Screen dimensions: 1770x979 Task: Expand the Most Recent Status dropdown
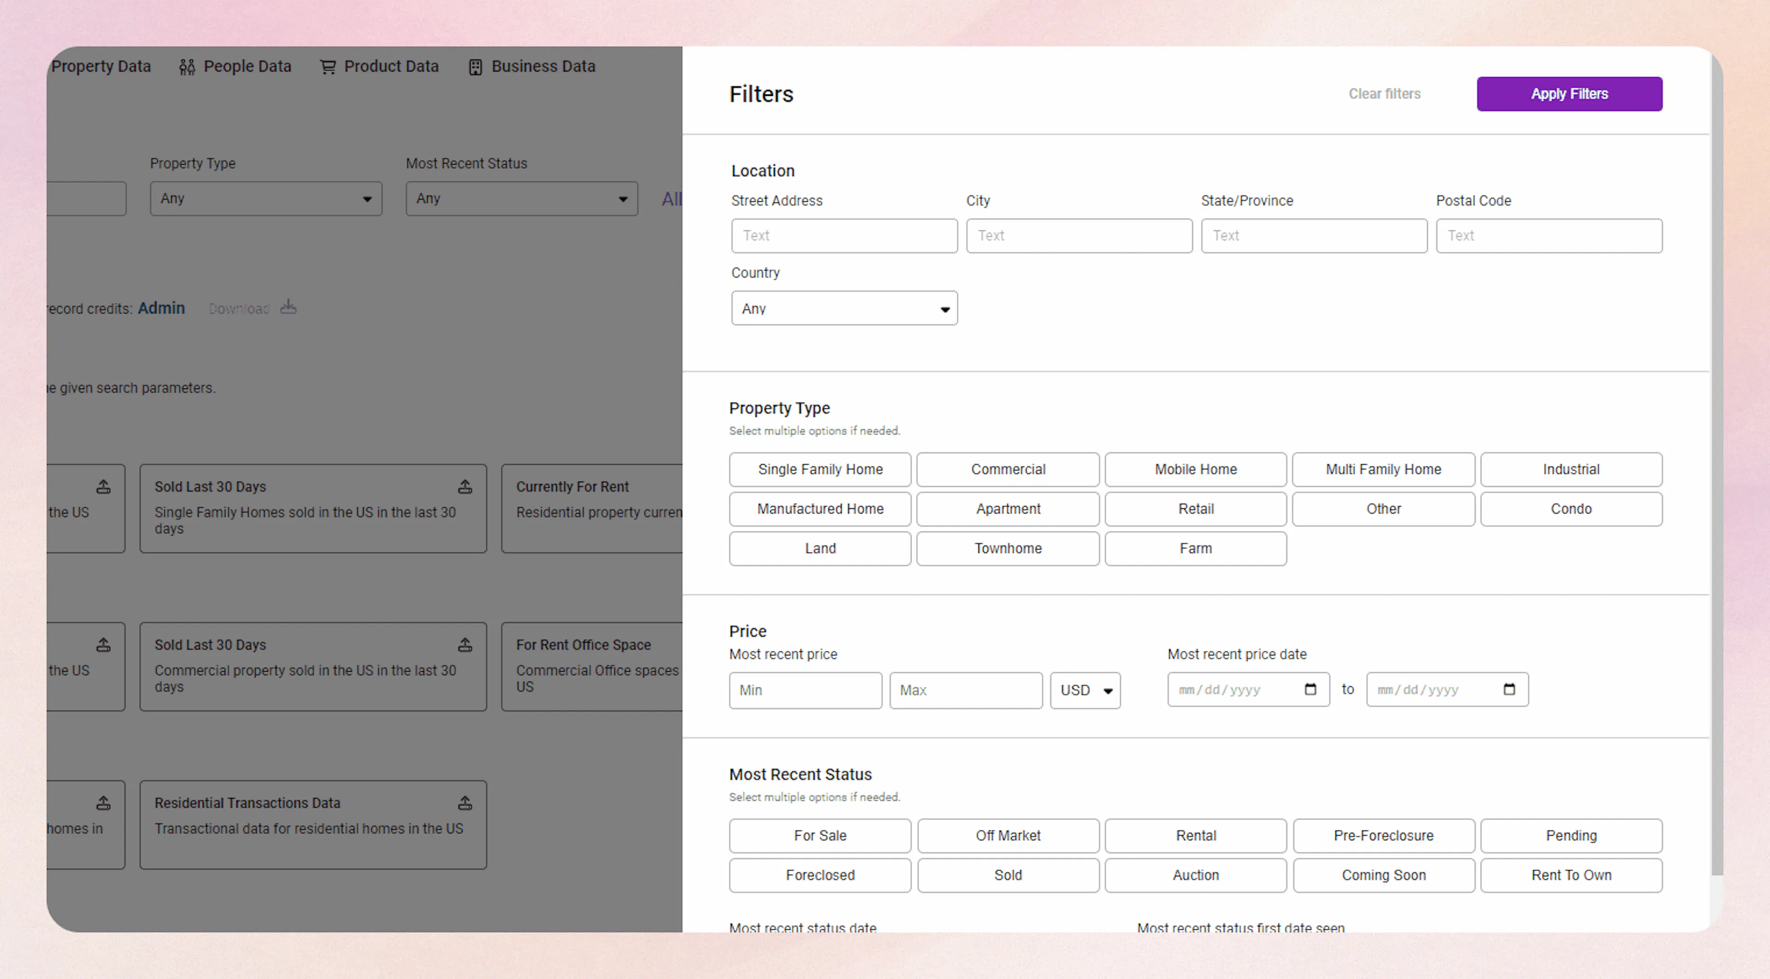coord(520,198)
